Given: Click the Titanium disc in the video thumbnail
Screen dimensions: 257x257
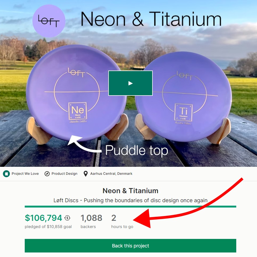Looking at the screenshot, I should (x=184, y=97).
